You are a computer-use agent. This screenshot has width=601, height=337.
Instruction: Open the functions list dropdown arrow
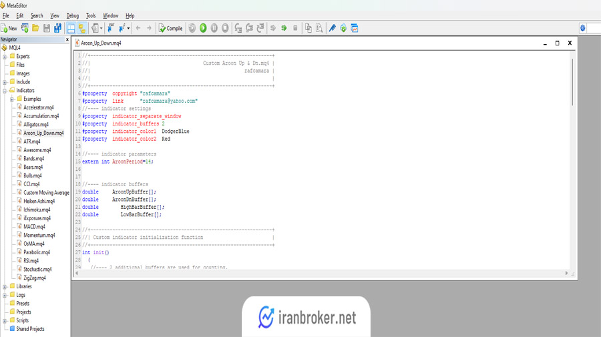coord(128,28)
